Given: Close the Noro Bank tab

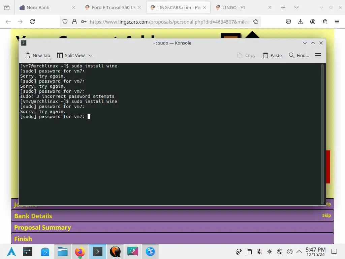Looking at the screenshot, I should 74,7.
